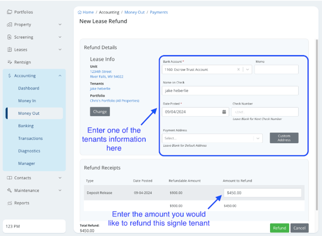Click the Leases sidebar icon
Screen dimensions: 322x236
[9, 50]
